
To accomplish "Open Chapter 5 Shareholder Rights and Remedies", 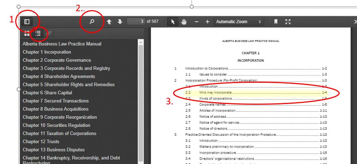I will tap(69, 85).
